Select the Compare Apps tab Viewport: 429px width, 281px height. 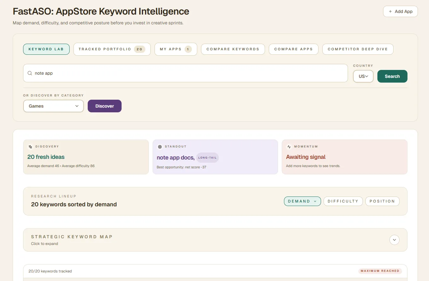pos(293,49)
